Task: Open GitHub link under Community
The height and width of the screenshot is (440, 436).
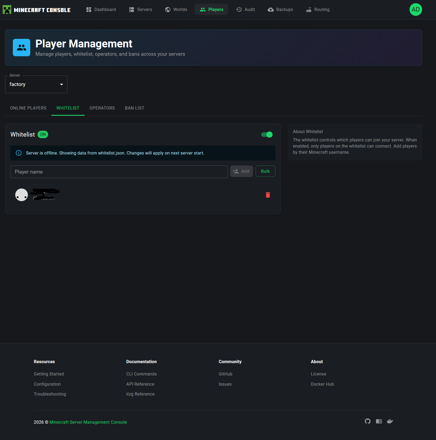Action: pyautogui.click(x=225, y=374)
